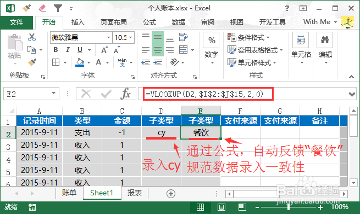Click the Increase Indent icon
This screenshot has width=360, height=214.
[x=158, y=62]
